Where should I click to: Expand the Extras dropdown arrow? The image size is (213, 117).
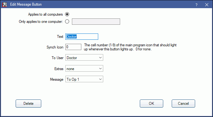[x=100, y=69]
